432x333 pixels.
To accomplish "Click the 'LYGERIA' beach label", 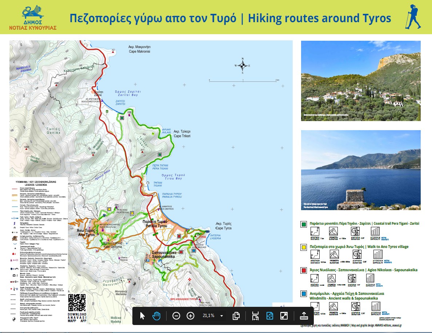I will [x=215, y=238].
